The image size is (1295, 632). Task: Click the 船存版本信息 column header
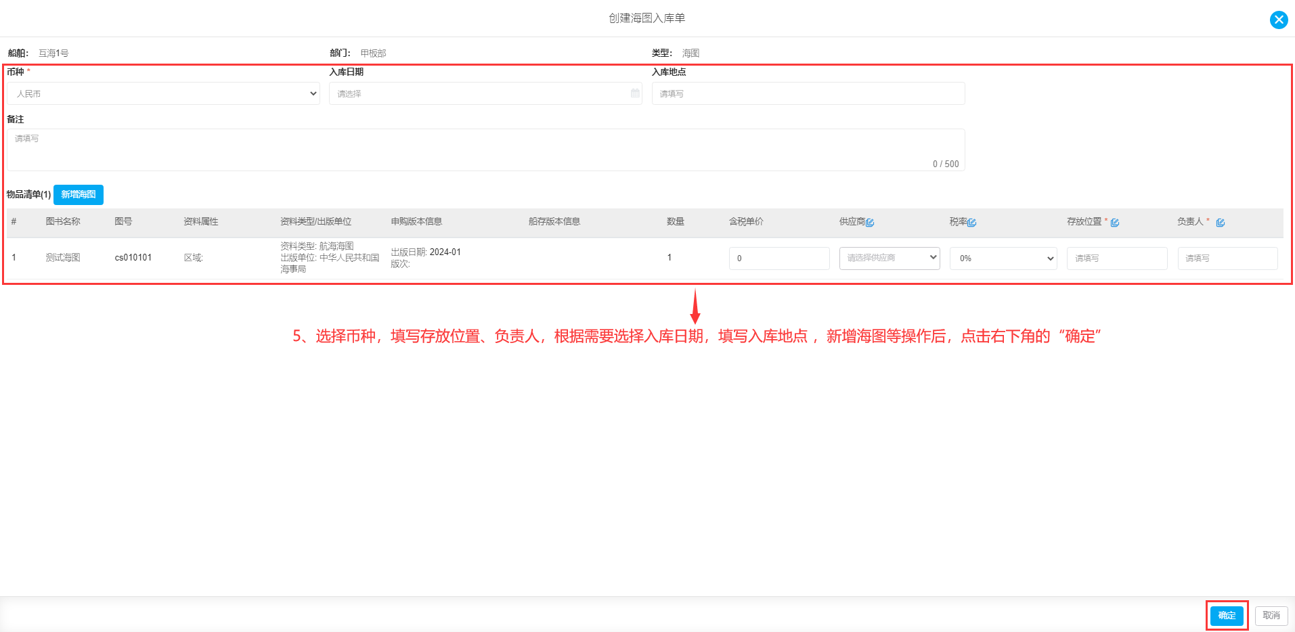point(554,222)
